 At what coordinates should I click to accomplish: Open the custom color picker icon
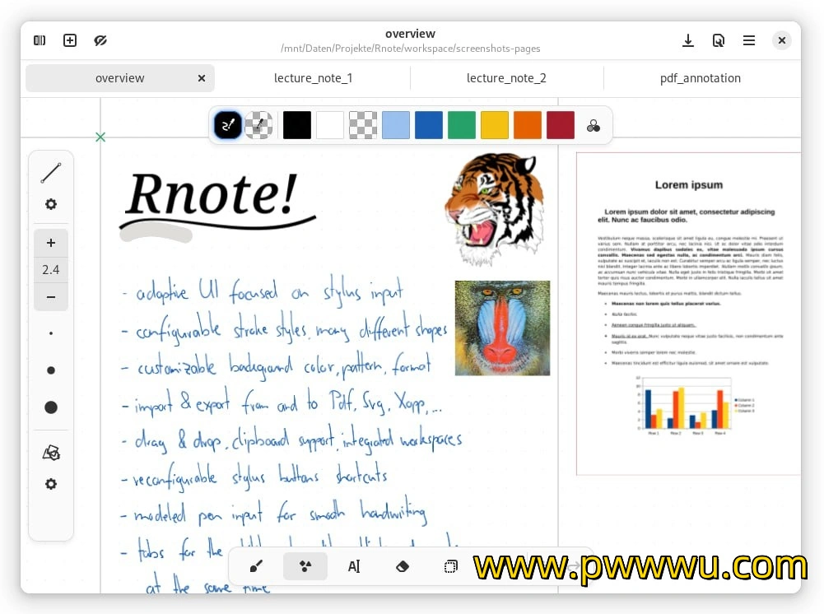594,126
